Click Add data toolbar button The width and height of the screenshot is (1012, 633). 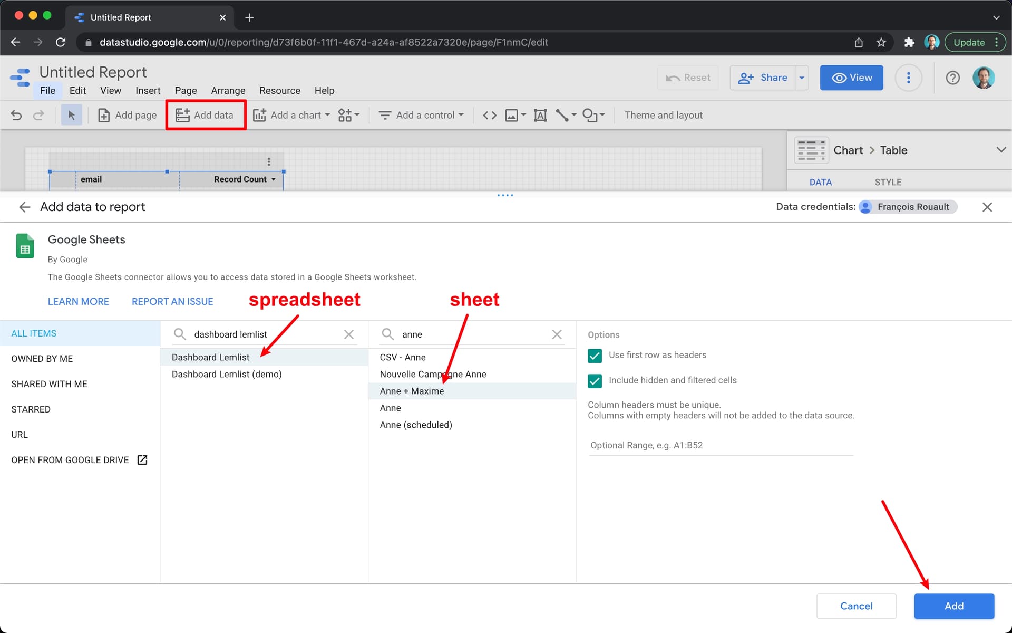[x=205, y=115]
